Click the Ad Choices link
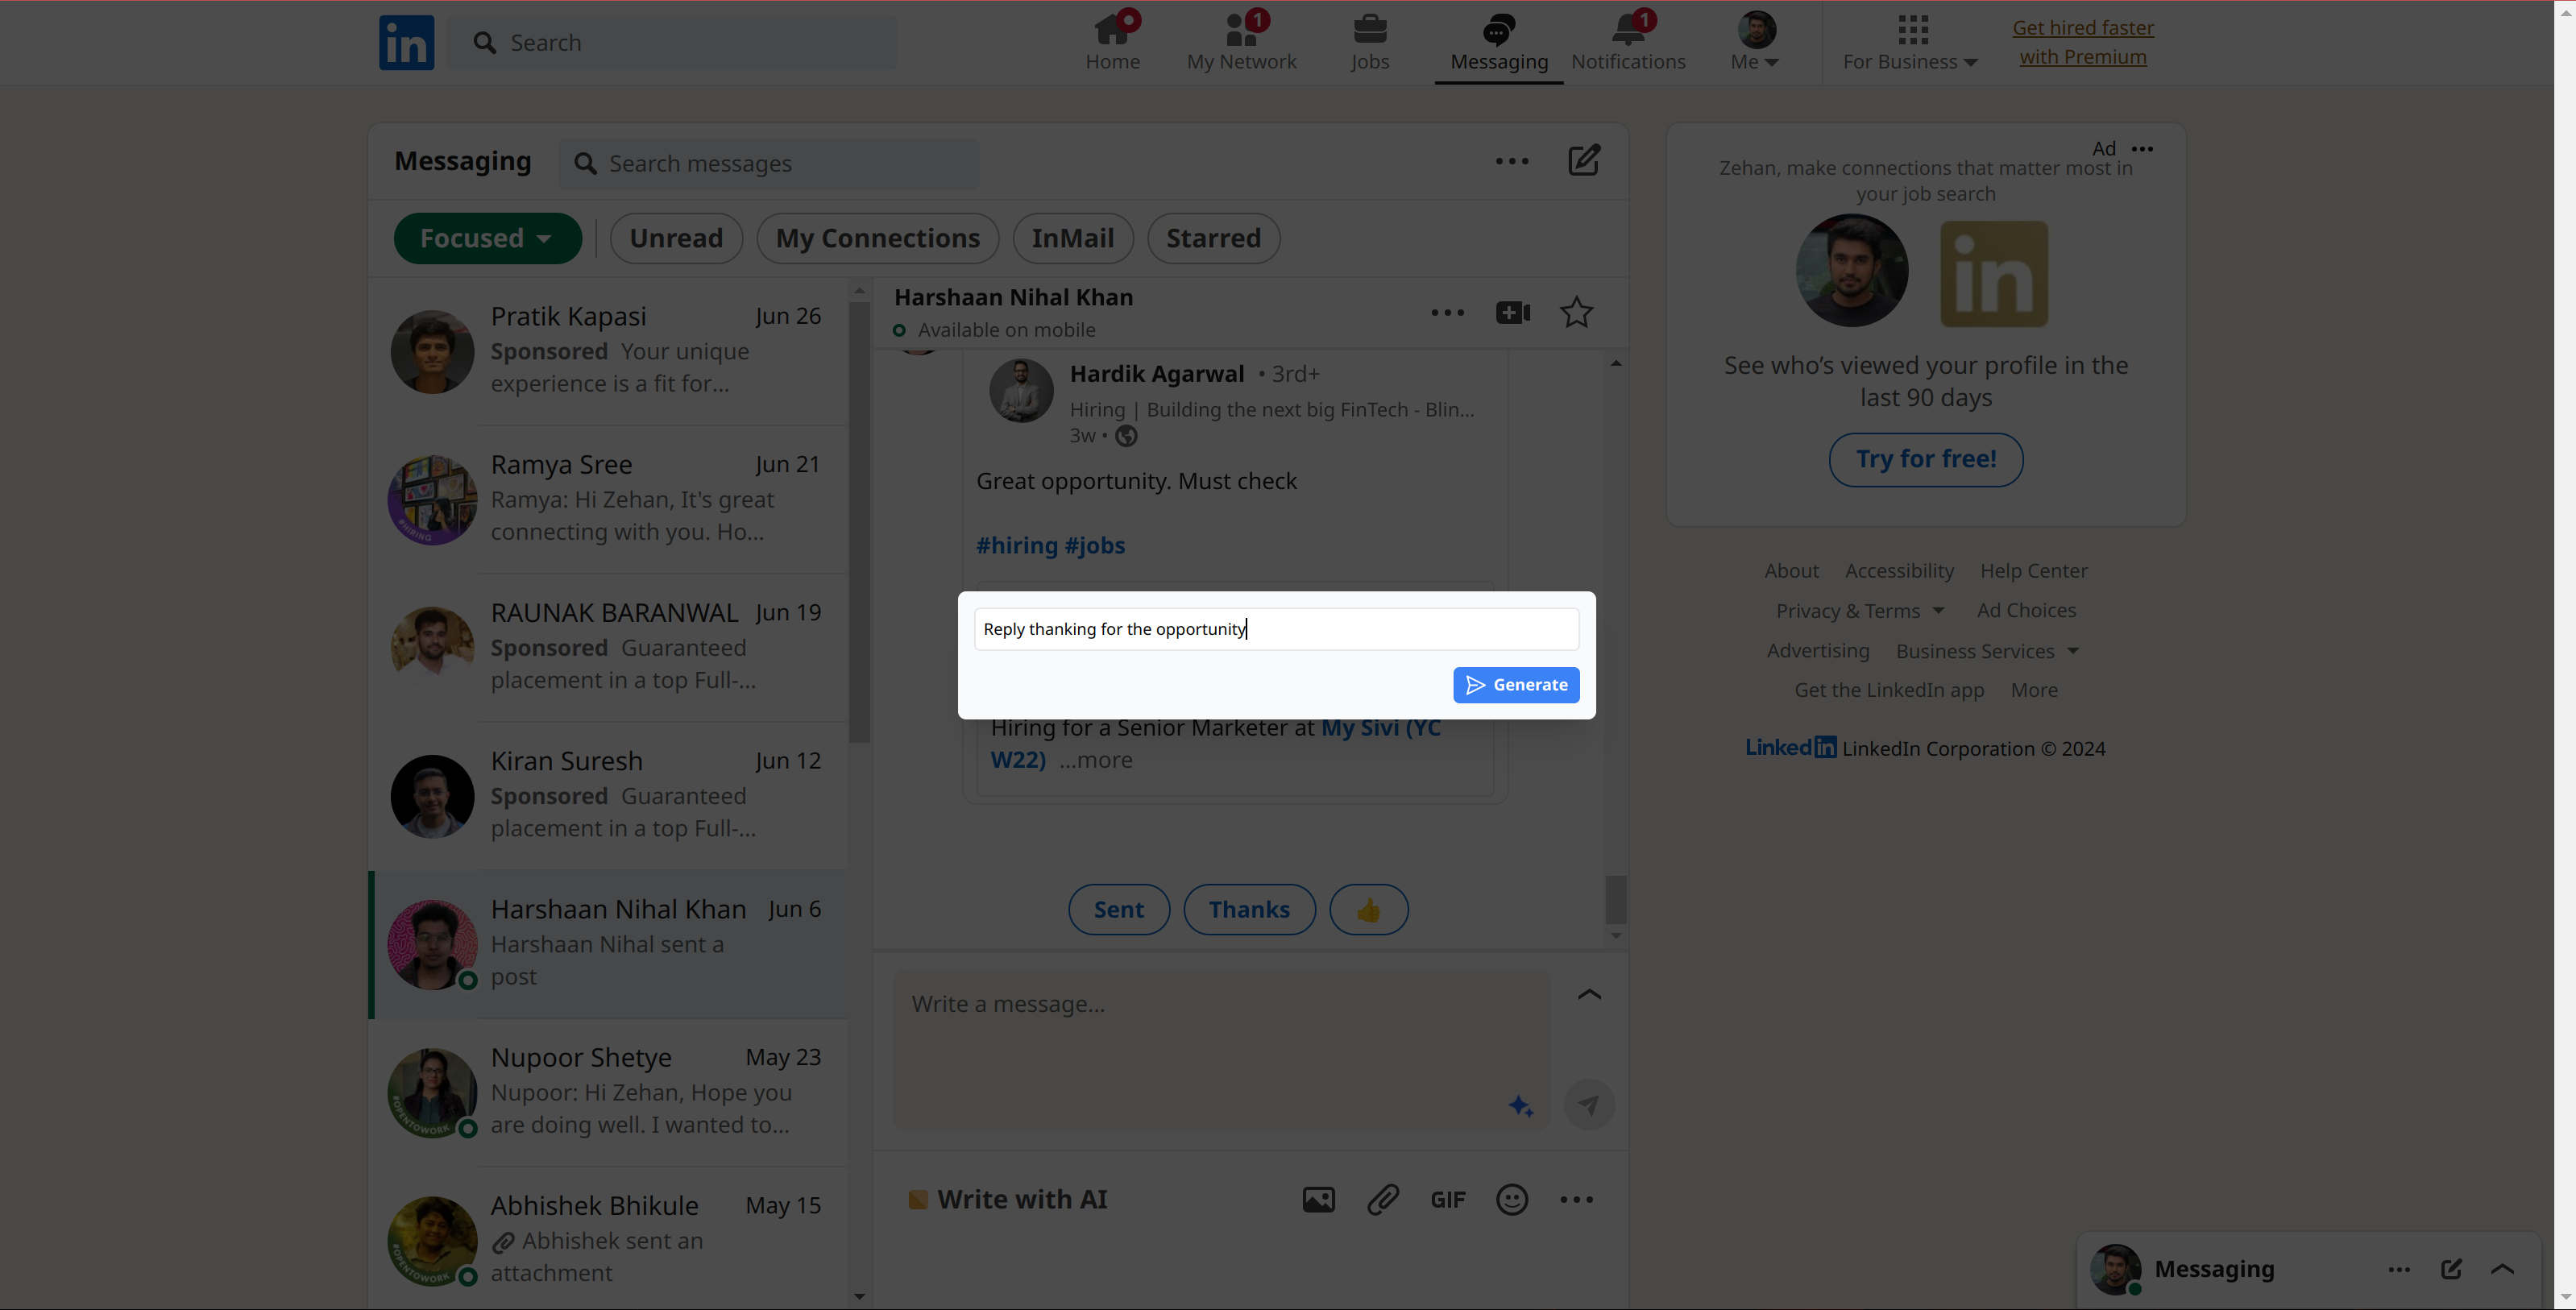2576x1310 pixels. pos(2026,610)
